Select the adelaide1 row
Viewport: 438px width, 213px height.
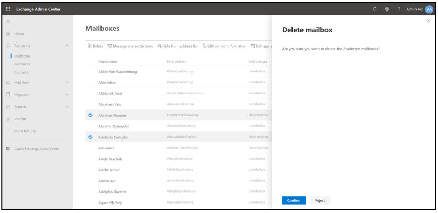pos(178,148)
